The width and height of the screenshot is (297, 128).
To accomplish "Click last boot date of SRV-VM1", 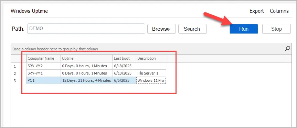I will tap(125, 73).
